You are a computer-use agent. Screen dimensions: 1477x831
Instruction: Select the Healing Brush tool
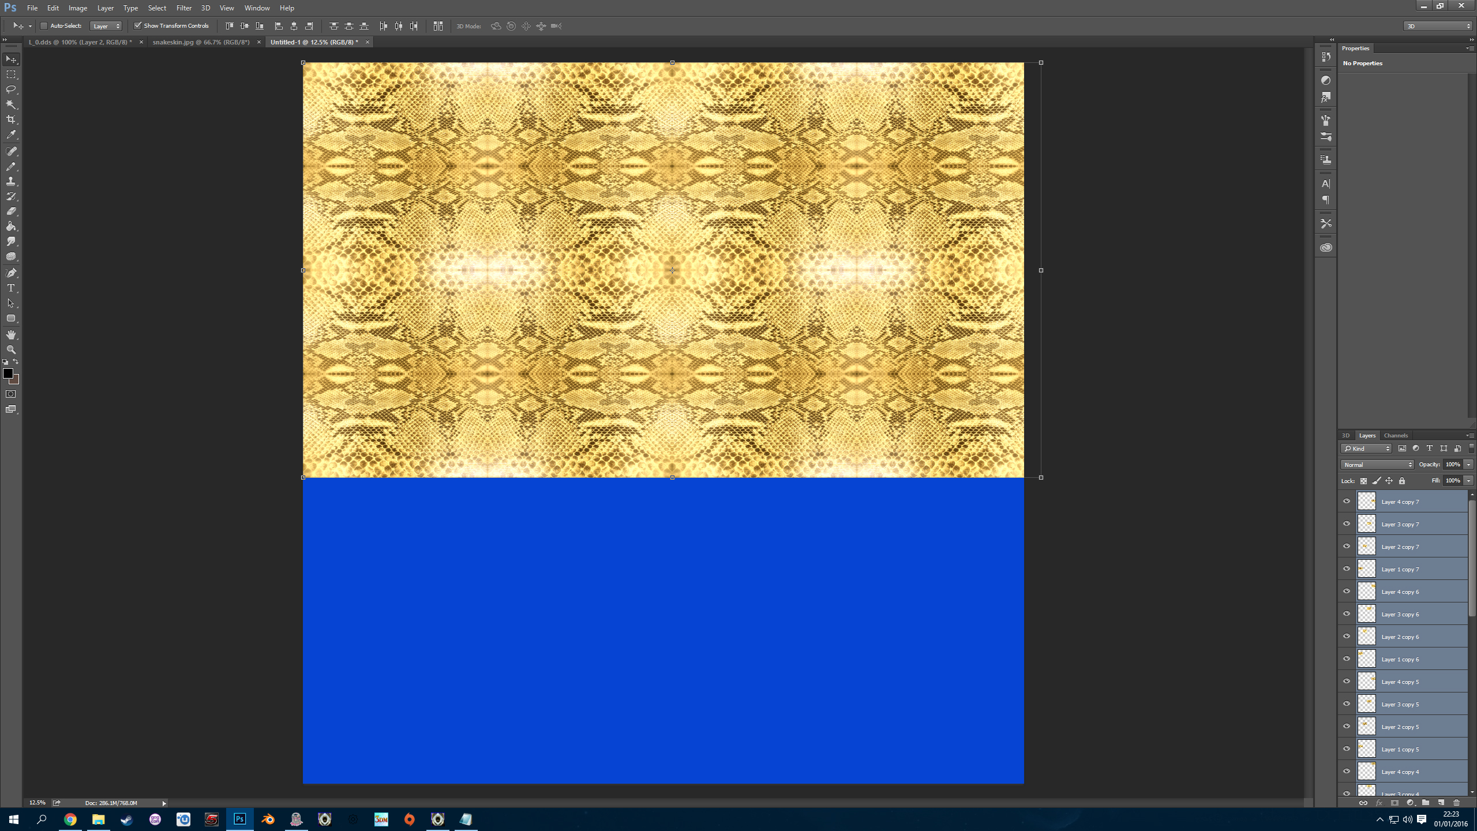point(11,151)
